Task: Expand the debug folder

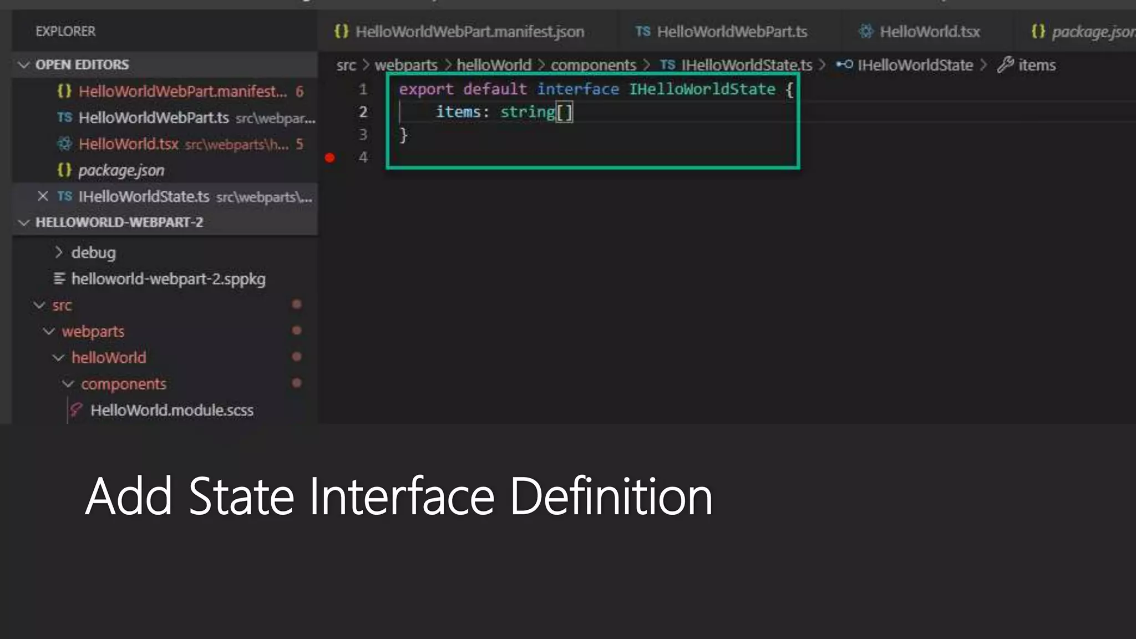Action: point(59,252)
